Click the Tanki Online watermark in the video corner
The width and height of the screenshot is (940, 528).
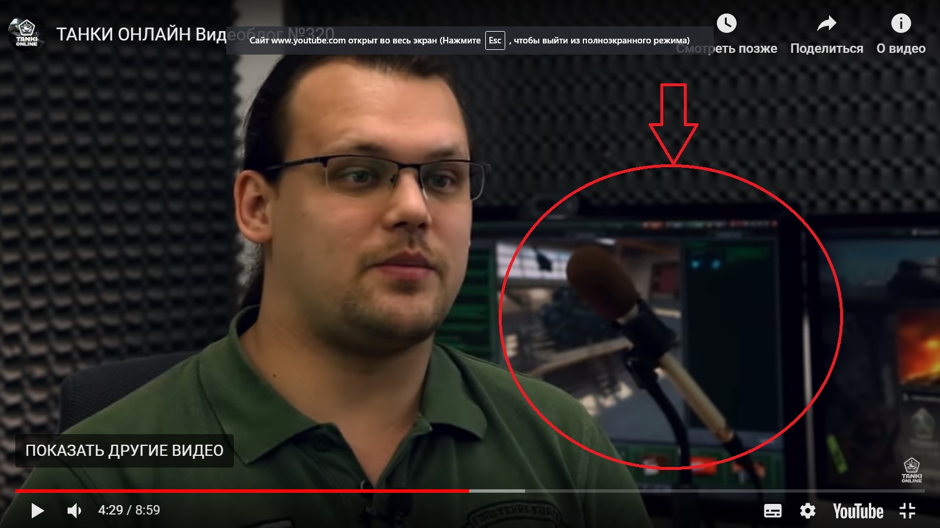(911, 470)
